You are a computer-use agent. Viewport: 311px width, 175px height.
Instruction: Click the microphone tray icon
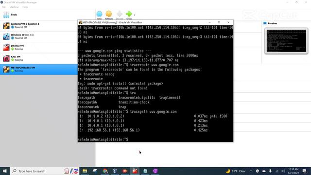coord(270,171)
